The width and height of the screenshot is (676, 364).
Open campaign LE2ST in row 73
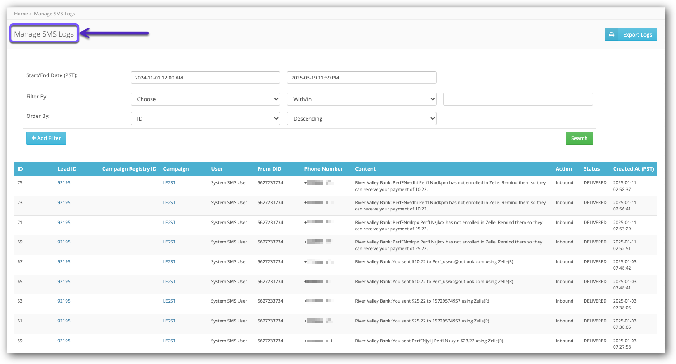pos(169,203)
